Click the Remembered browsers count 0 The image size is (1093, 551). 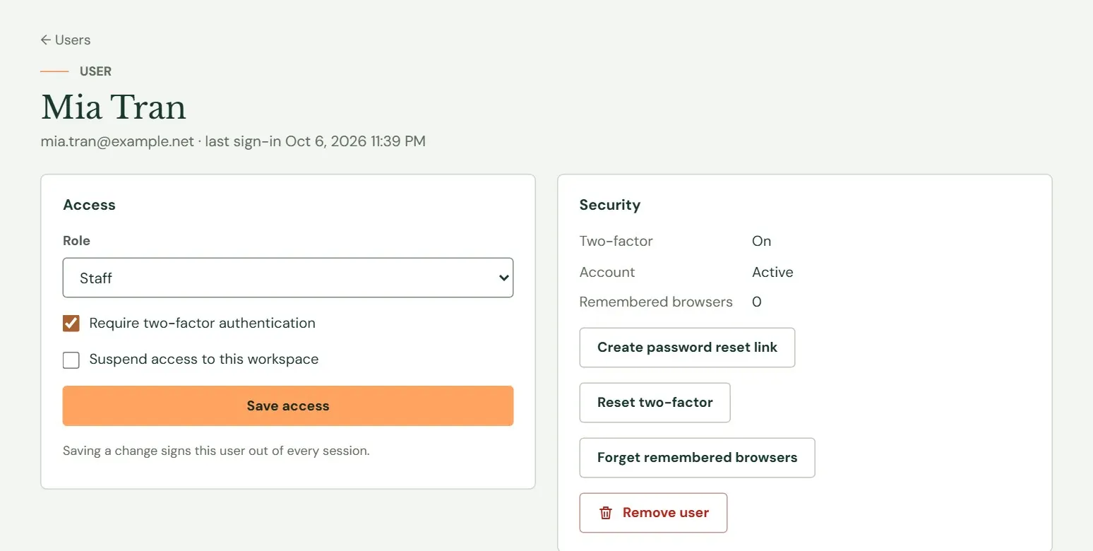[x=757, y=302]
